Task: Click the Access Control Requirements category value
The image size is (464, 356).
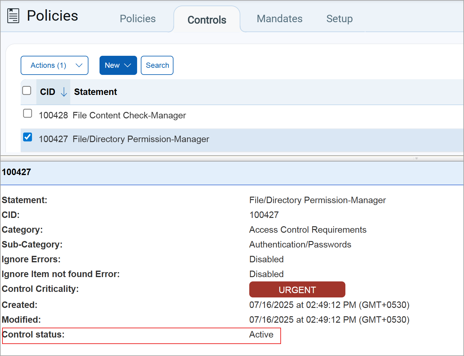Action: point(308,230)
